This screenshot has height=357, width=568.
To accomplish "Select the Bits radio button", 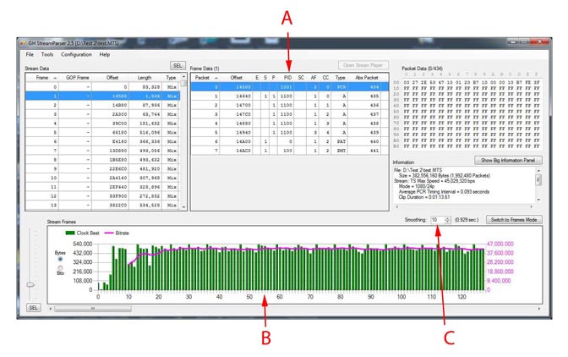I will click(60, 268).
